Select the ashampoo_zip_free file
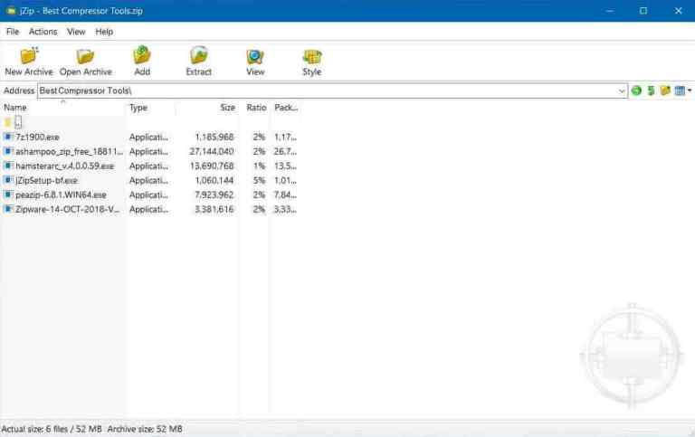 69,152
